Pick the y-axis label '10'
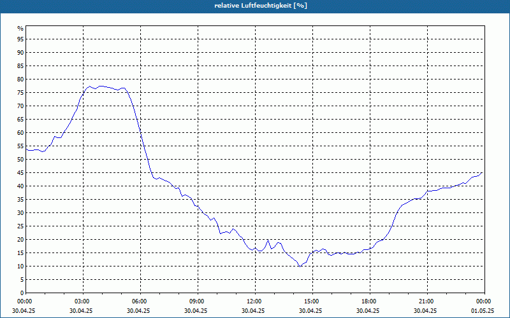Screen dimensions: 510x318 [20, 266]
